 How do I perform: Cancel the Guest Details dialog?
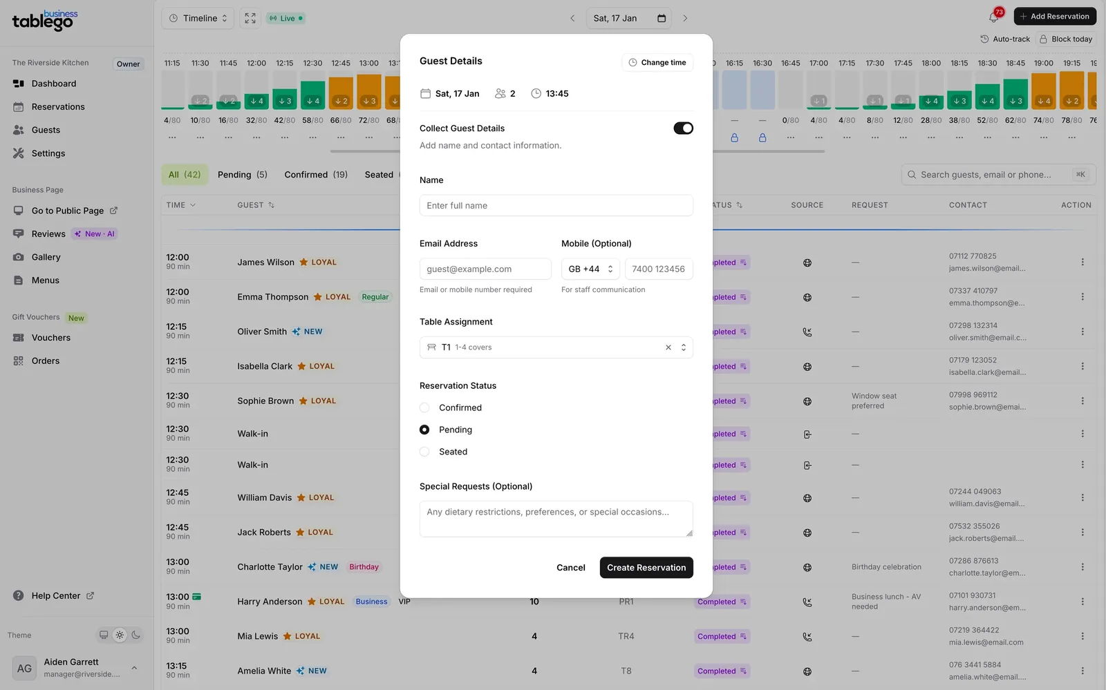click(571, 568)
